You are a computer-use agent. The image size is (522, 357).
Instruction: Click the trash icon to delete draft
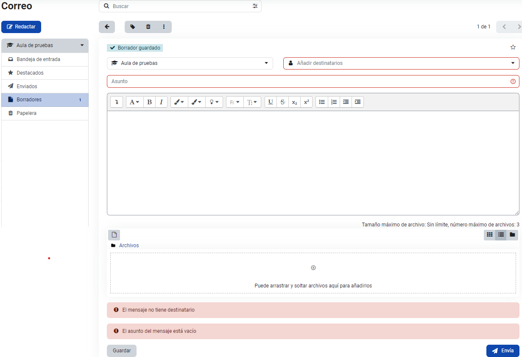(x=148, y=27)
